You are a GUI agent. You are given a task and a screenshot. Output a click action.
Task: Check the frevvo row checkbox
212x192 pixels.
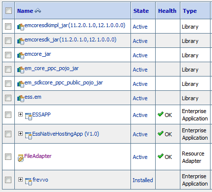pyautogui.click(x=8, y=180)
